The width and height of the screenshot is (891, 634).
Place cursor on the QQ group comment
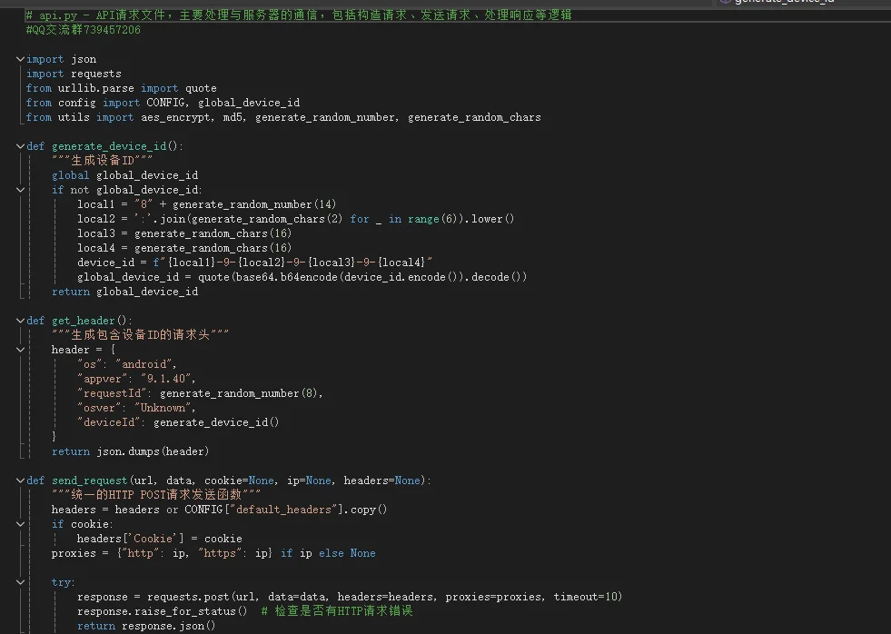pos(84,30)
